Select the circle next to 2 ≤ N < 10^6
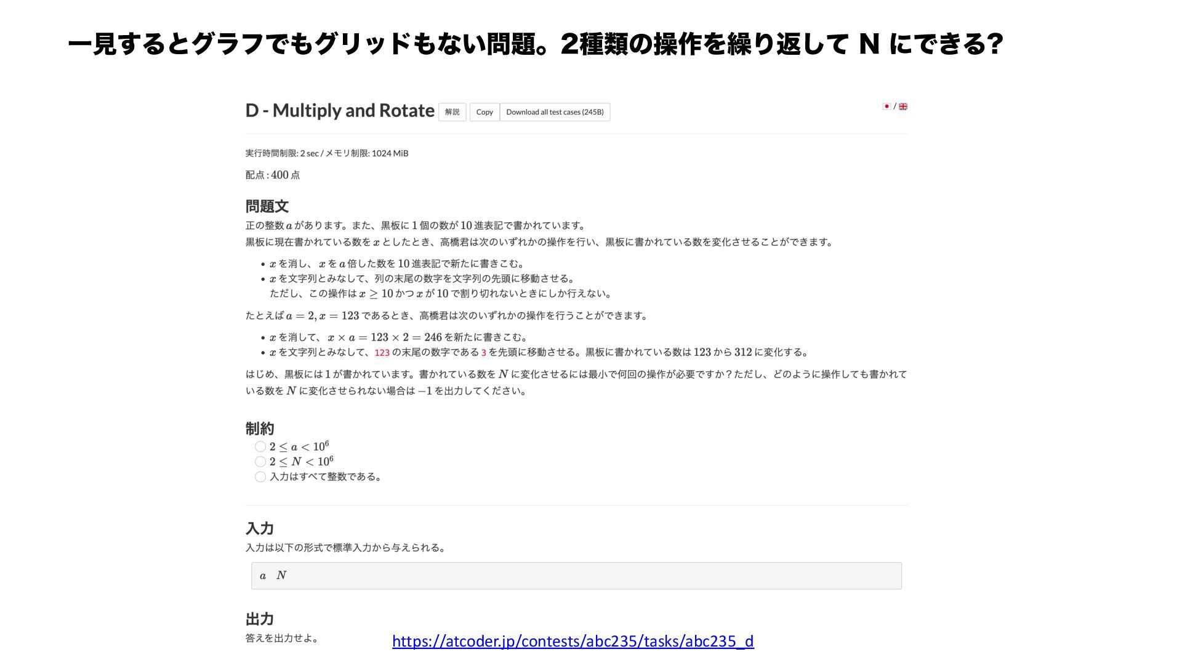The image size is (1182, 665). (x=260, y=462)
